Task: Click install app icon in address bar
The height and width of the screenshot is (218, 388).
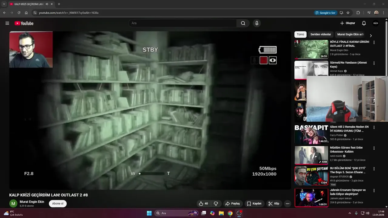Action: (341, 13)
